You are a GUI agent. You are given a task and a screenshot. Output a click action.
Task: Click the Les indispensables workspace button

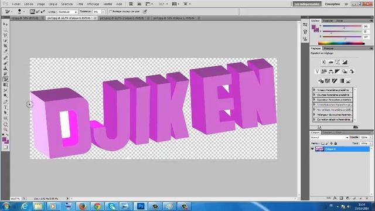tap(307, 4)
